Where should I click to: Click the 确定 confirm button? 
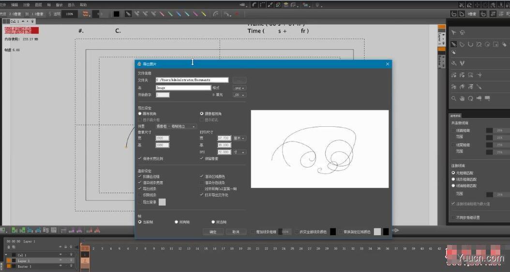coord(213,232)
